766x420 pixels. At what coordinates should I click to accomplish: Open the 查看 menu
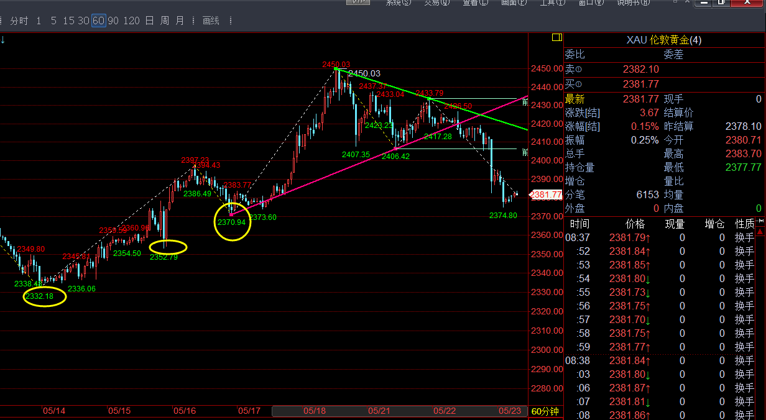(476, 2)
